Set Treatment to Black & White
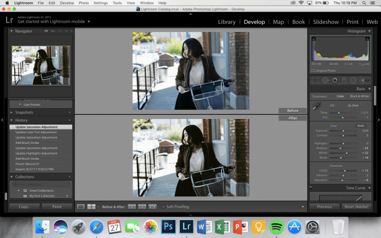Viewport: 381px width, 238px height. 359,96
